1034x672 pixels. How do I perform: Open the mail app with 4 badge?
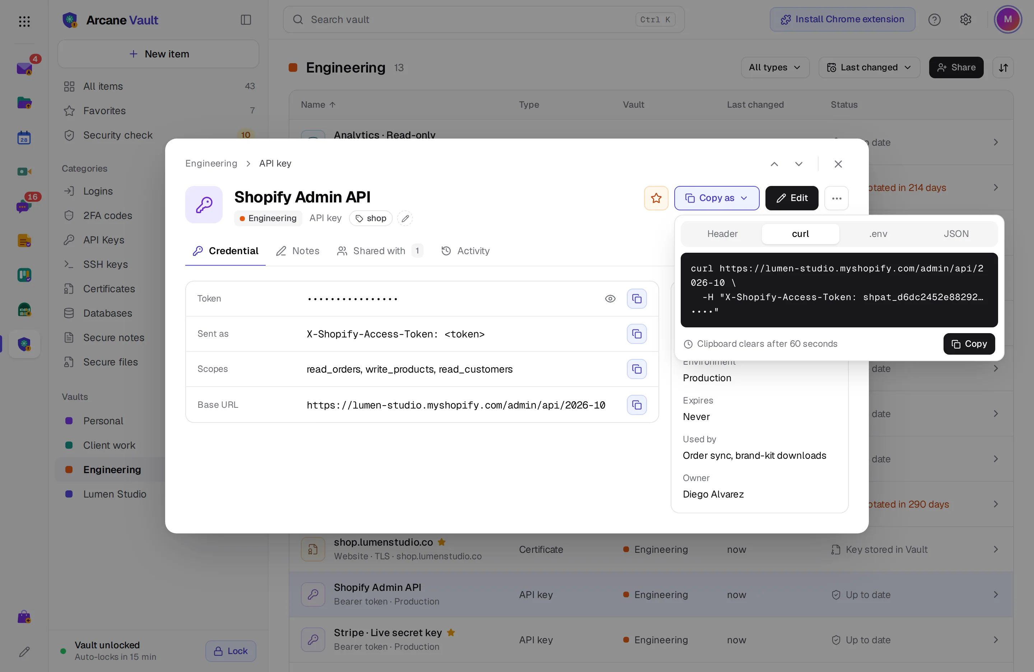pos(24,68)
